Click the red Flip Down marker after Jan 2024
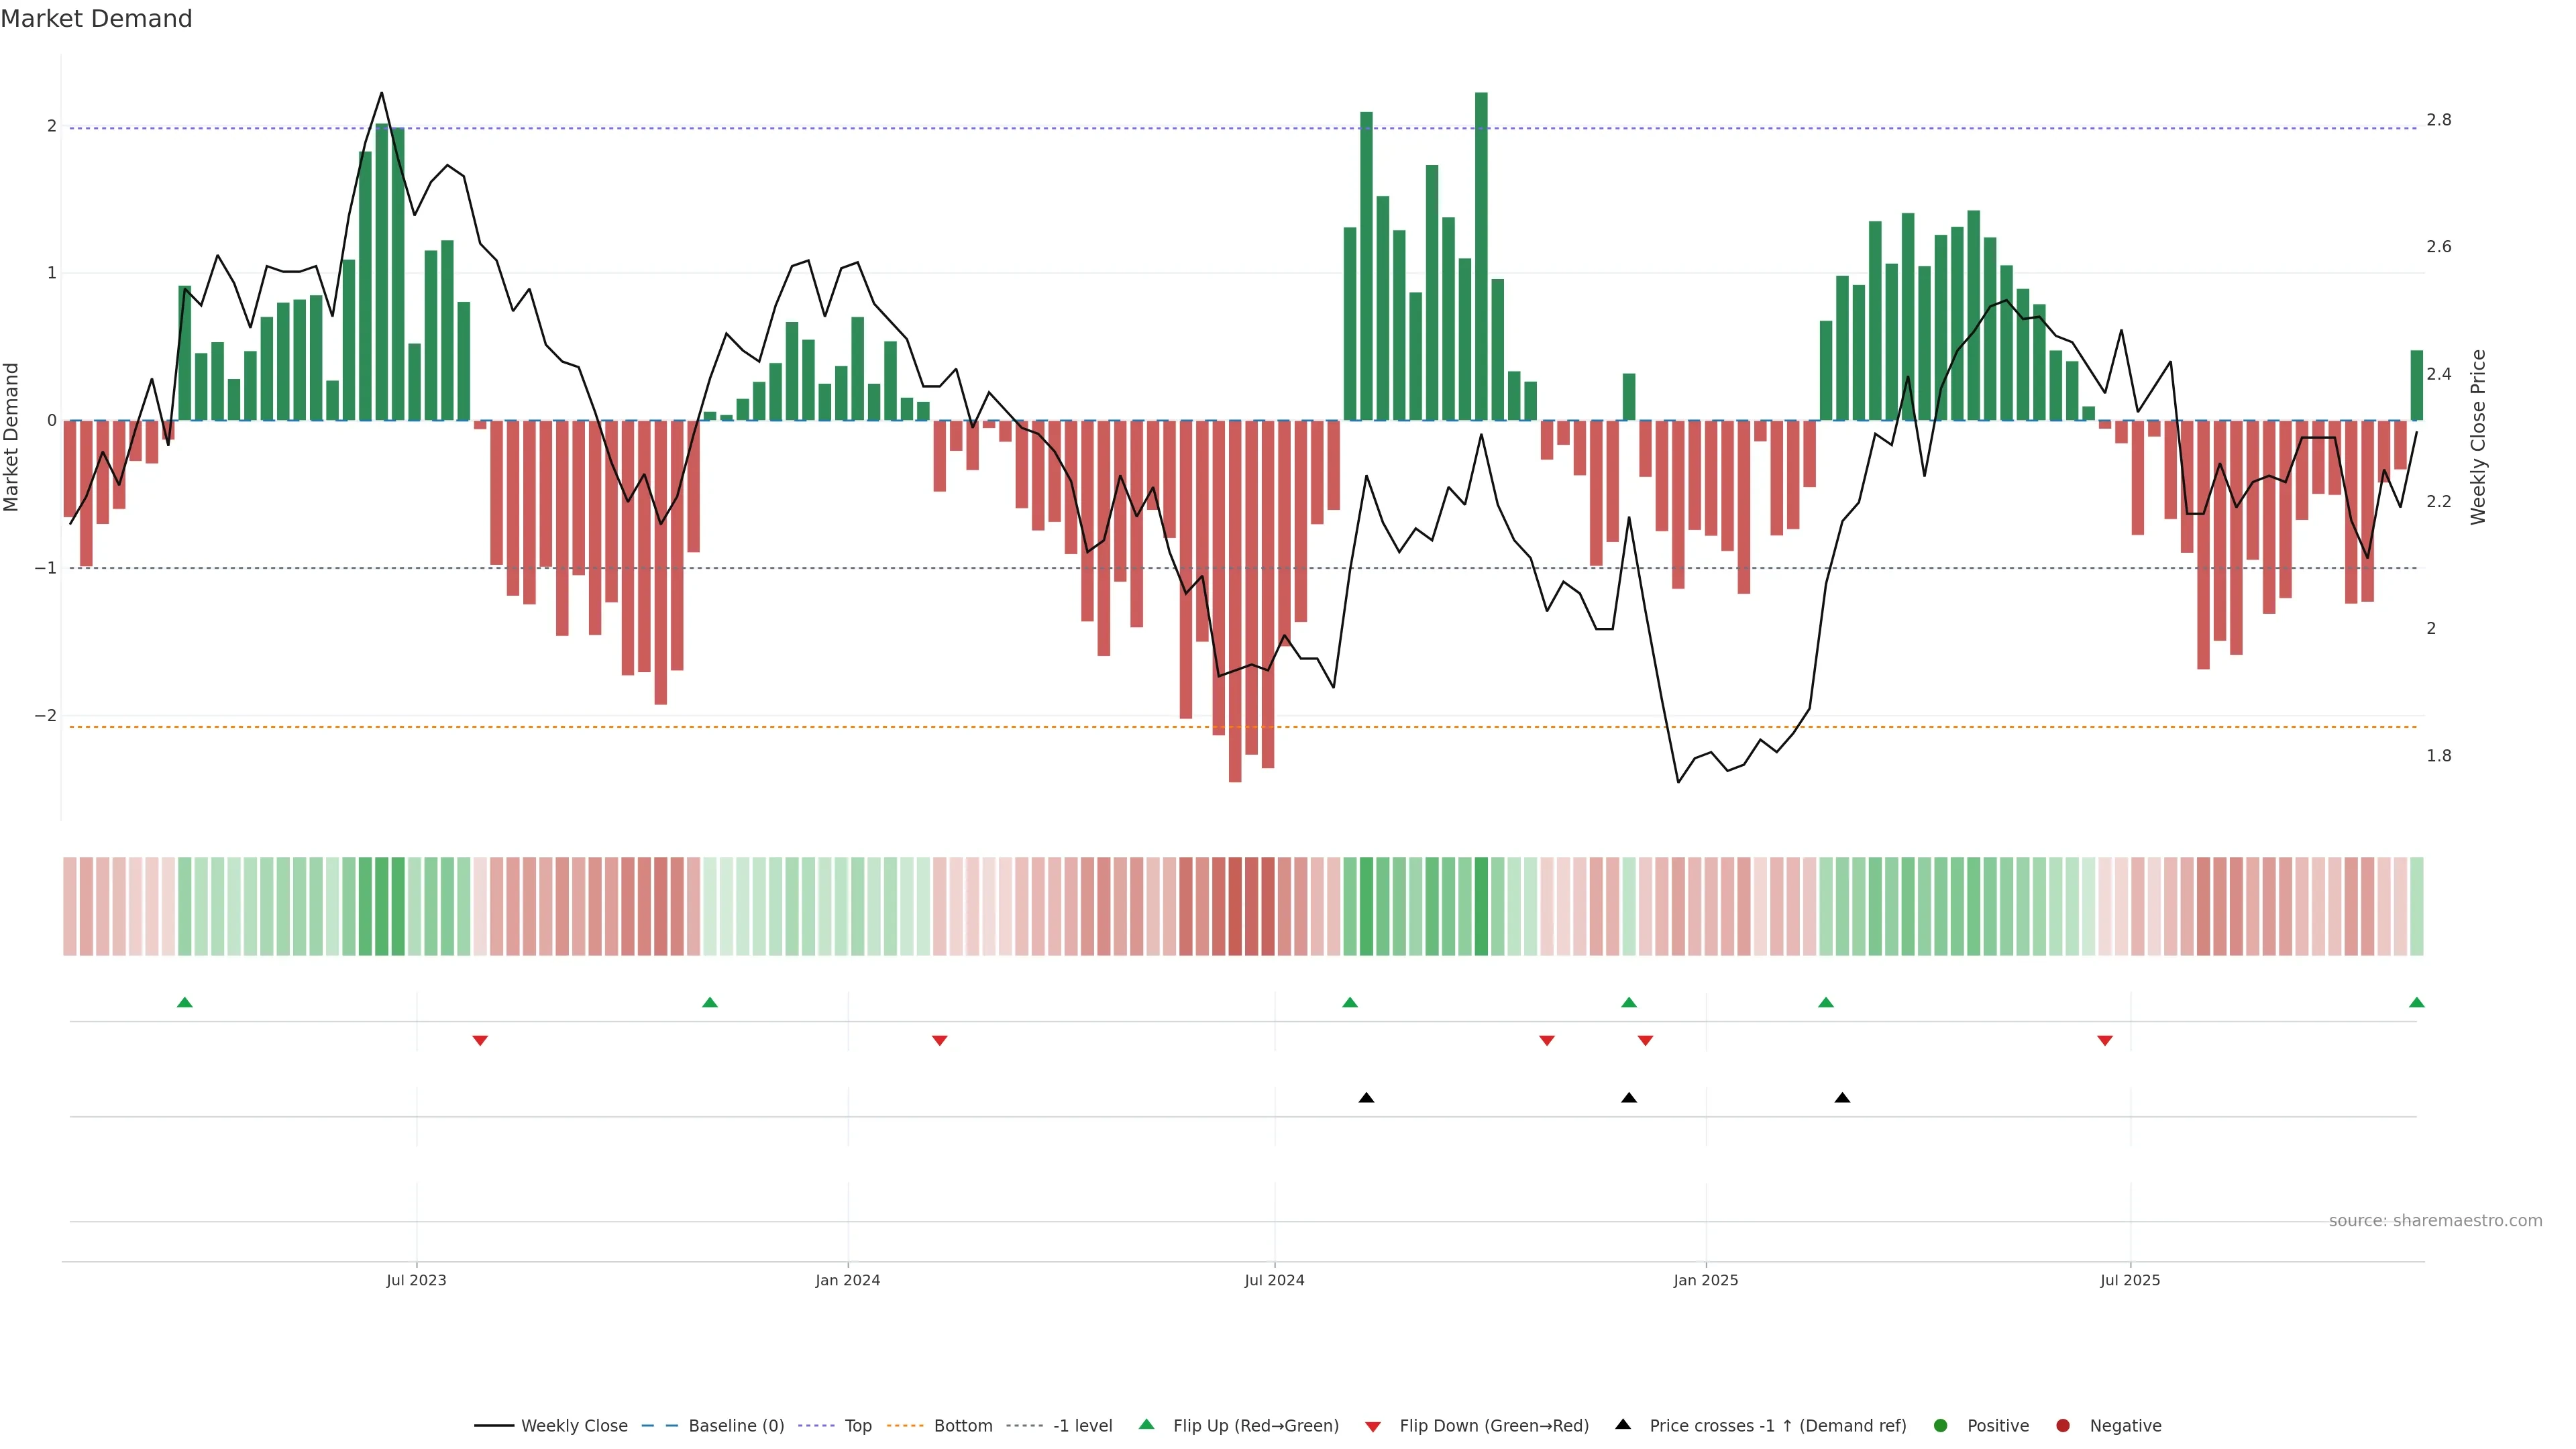This screenshot has height=1449, width=2576. [939, 1041]
